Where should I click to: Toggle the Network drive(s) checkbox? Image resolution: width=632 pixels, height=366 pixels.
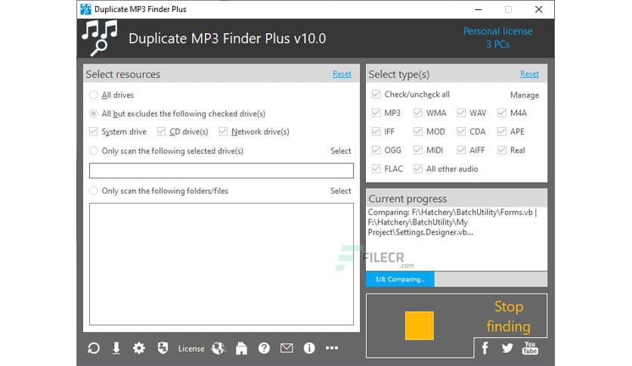(x=223, y=132)
